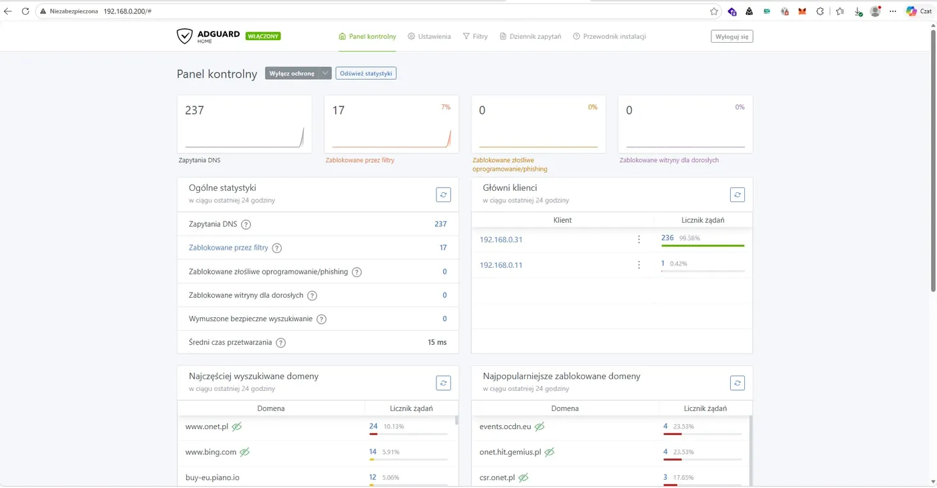Open browser downloads icon
Screen dimensions: 937x488
[858, 11]
